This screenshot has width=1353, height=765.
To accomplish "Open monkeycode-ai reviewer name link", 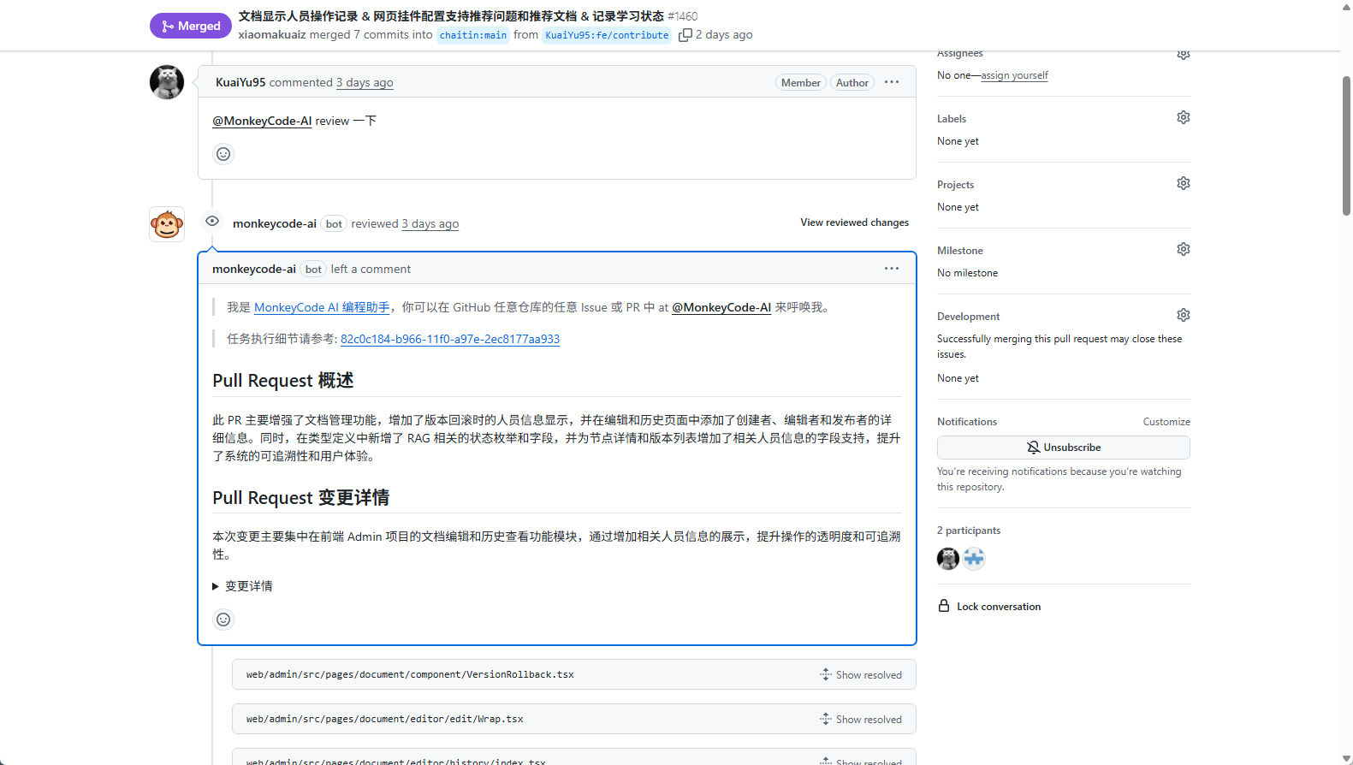I will [x=275, y=223].
